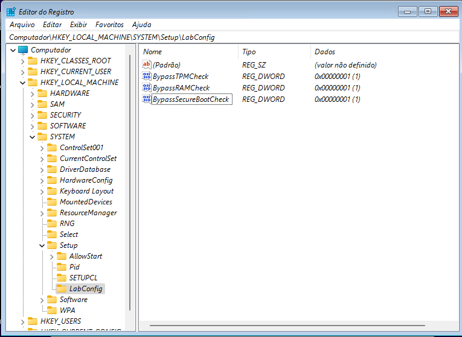
Task: Click the BypassRAMCheck DWORD value icon
Action: (x=147, y=88)
